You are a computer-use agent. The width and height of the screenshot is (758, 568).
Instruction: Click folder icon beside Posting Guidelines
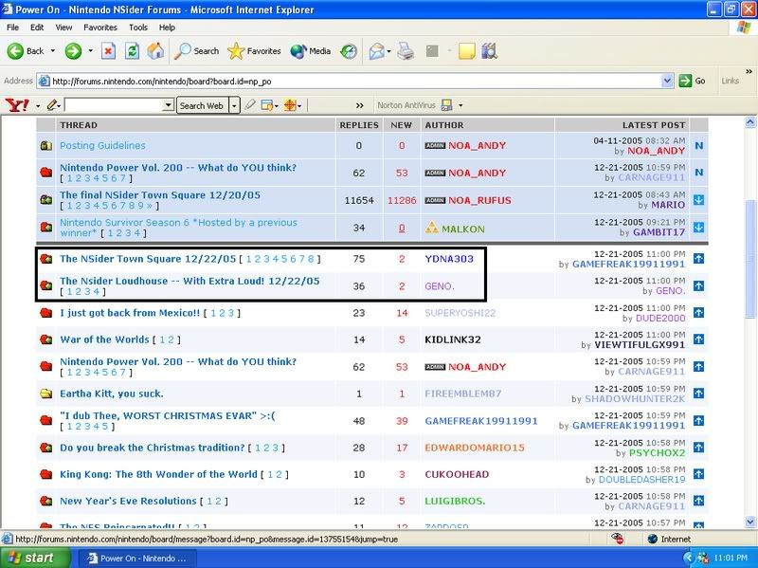pyautogui.click(x=45, y=146)
